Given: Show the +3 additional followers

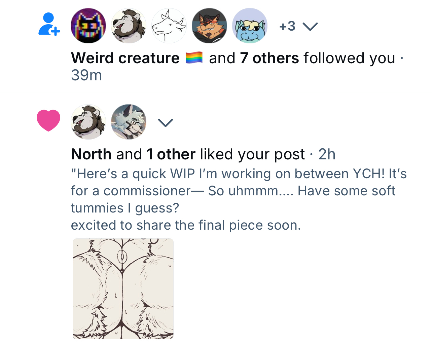Looking at the screenshot, I should (x=287, y=26).
